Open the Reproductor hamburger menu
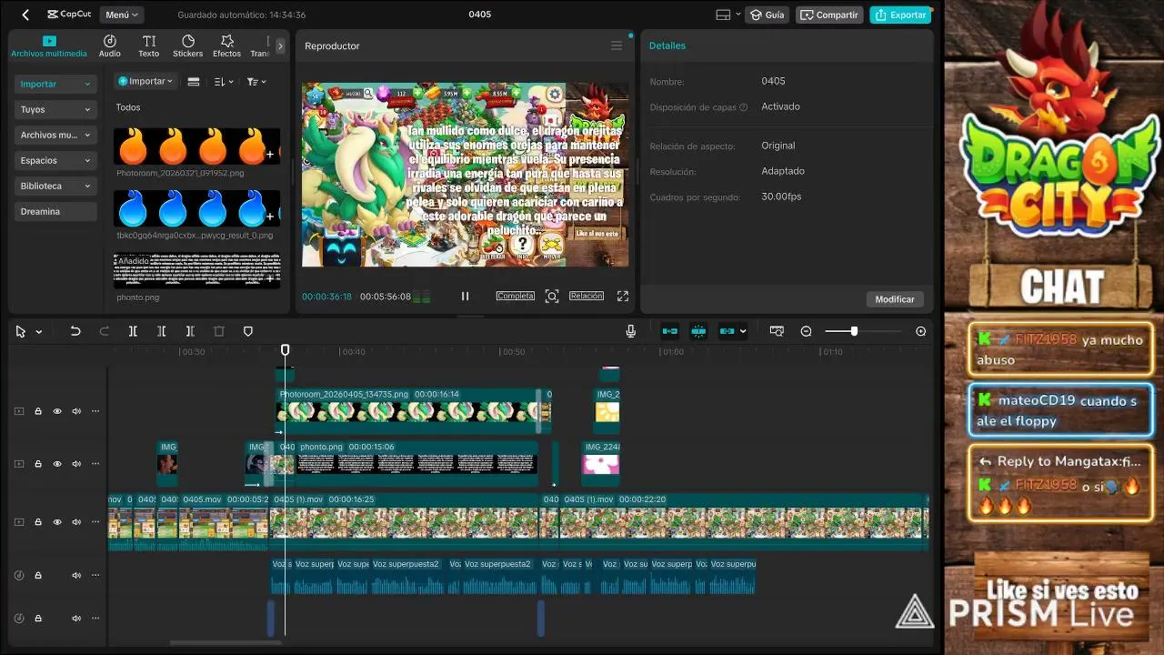Screen dimensions: 1164x655 tap(617, 45)
